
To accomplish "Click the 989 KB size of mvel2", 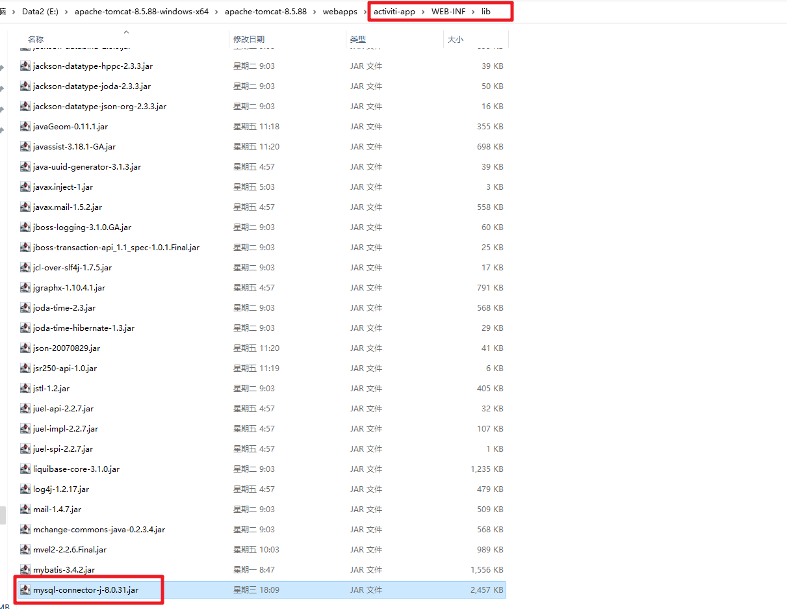I will point(490,550).
